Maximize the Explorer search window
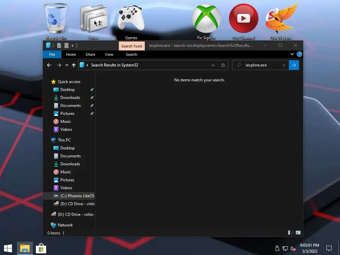The height and width of the screenshot is (255, 340). click(280, 45)
